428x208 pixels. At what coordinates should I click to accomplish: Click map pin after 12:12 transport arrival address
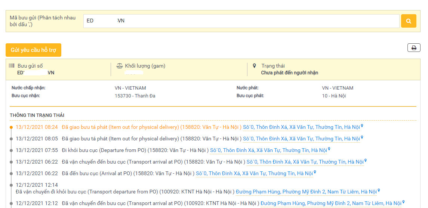403,202
